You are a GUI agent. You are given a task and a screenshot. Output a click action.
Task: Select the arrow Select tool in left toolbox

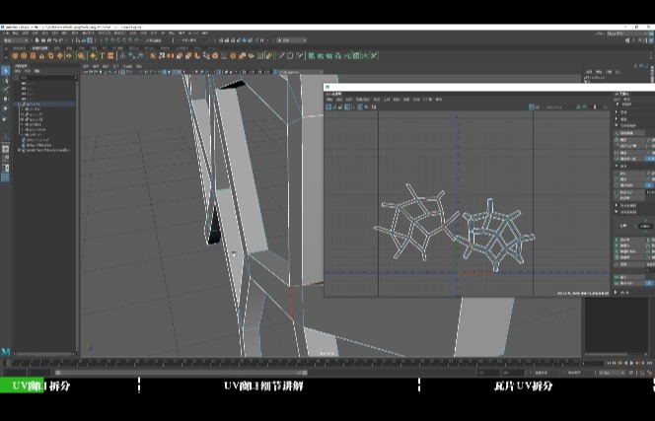6,72
